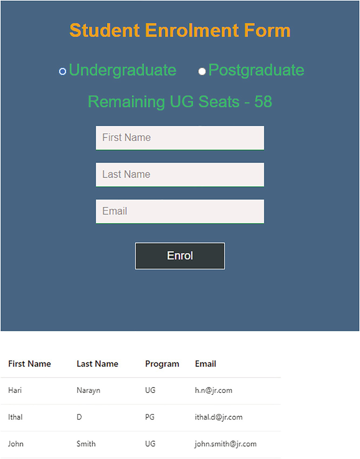Screen dimensions: 360x459
Task: Click into the Email input field
Action: [180, 211]
